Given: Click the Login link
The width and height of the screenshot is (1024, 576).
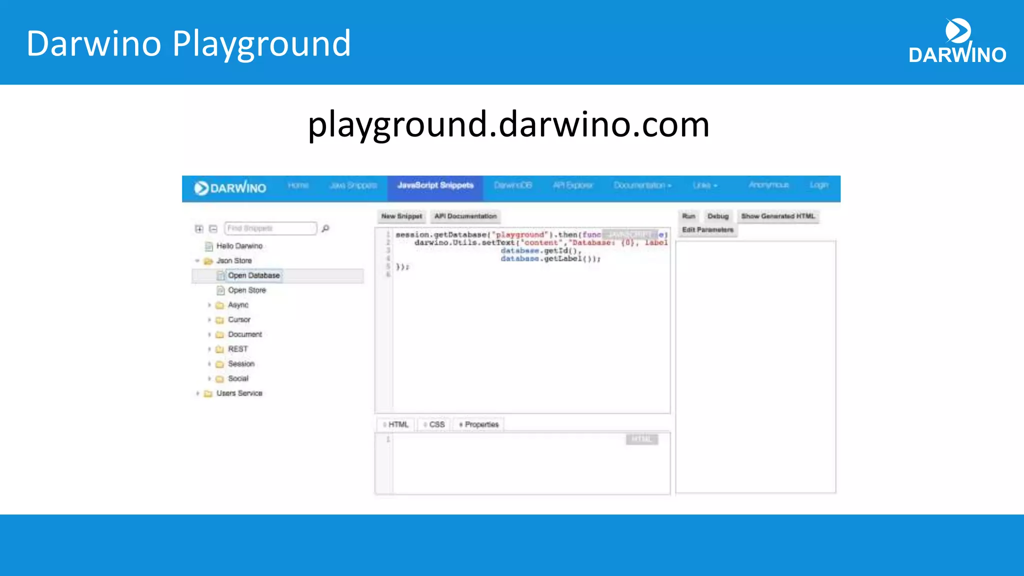Looking at the screenshot, I should (819, 185).
